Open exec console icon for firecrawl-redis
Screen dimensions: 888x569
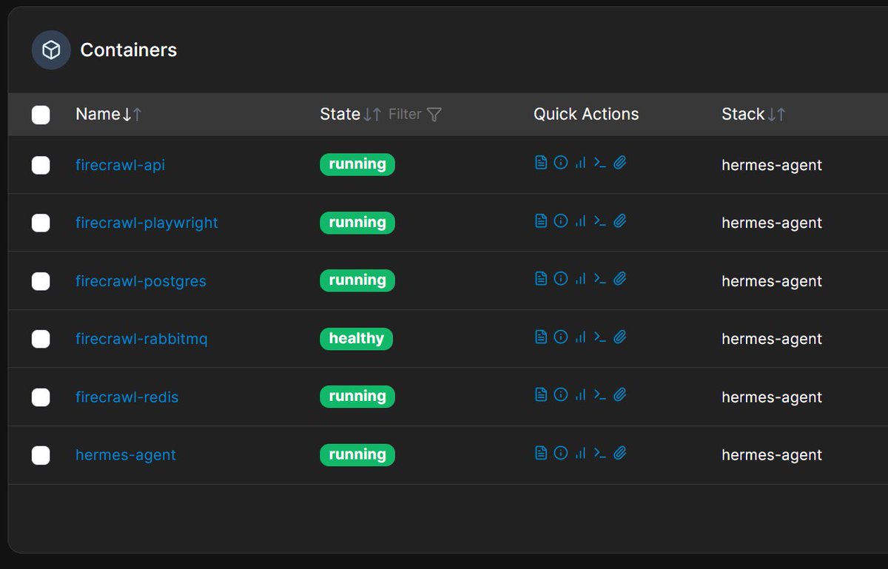(x=600, y=395)
